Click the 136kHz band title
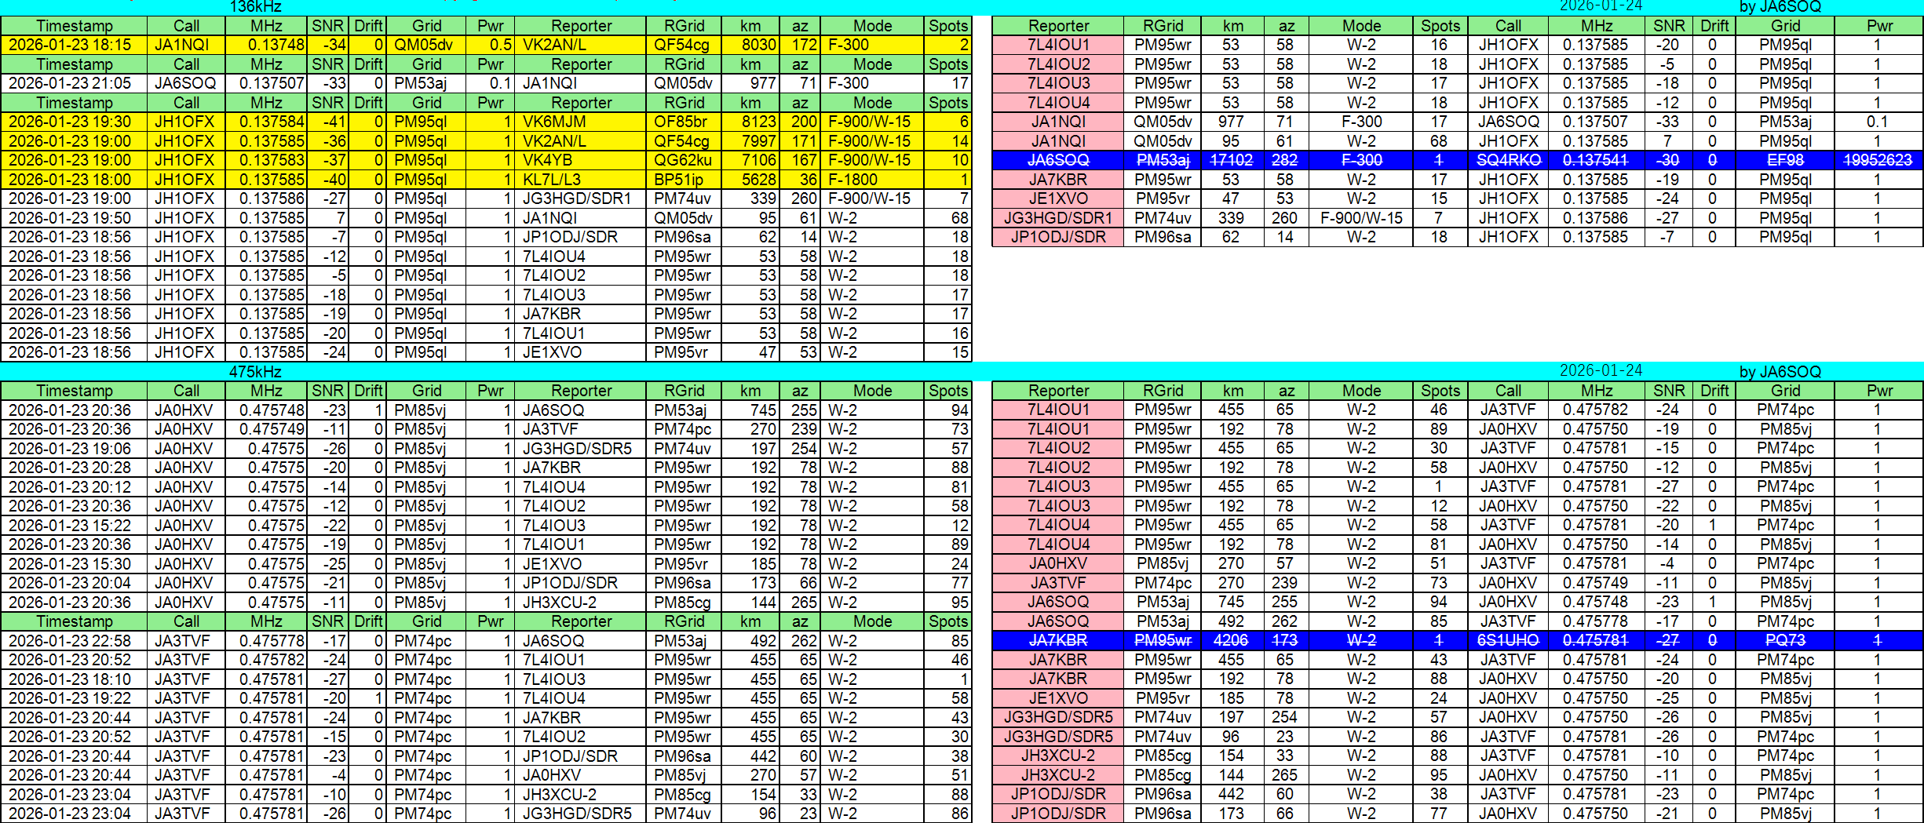 [x=255, y=7]
